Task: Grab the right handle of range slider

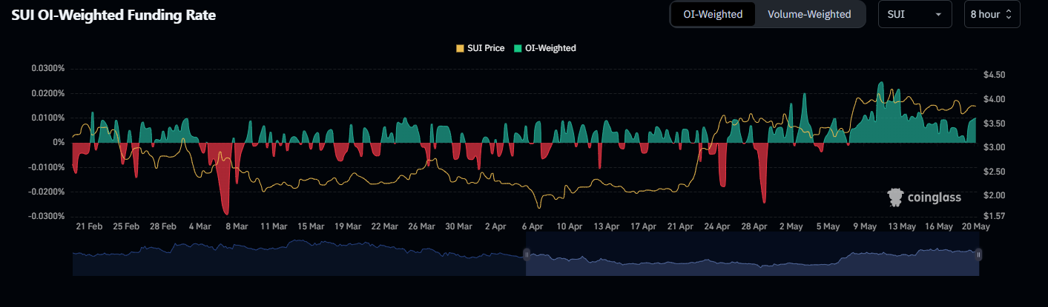Action: point(979,254)
